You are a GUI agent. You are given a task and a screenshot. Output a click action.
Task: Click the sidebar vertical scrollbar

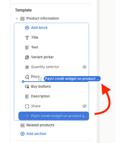tap(98, 71)
